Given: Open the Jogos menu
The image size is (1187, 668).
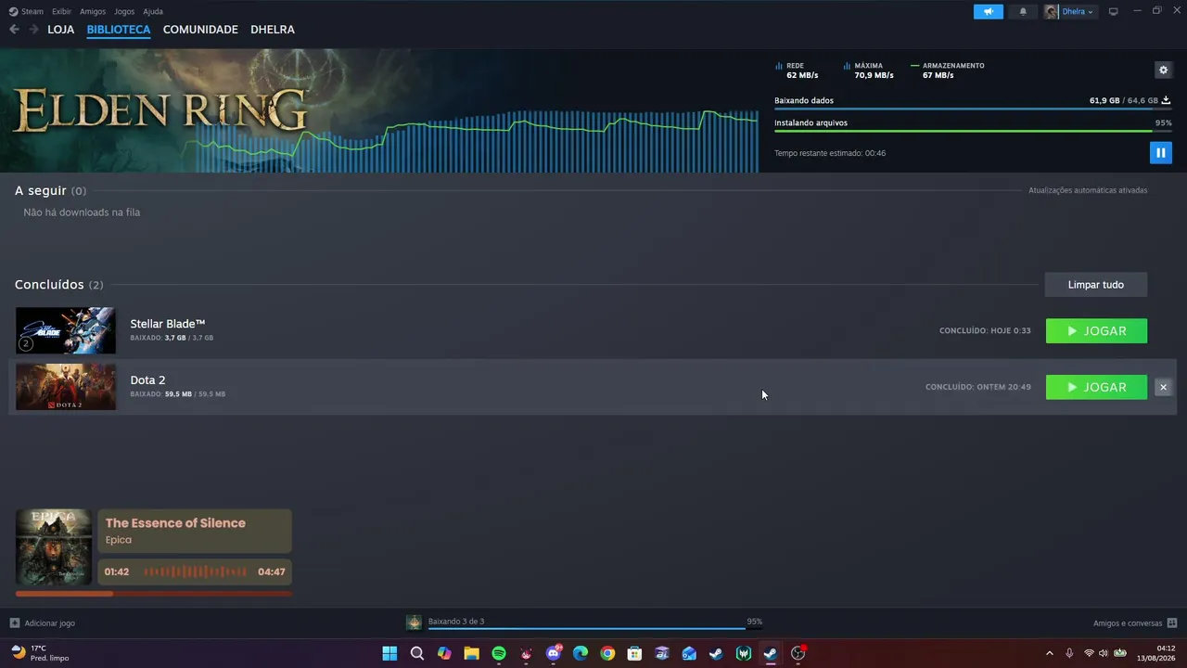Looking at the screenshot, I should click(124, 11).
